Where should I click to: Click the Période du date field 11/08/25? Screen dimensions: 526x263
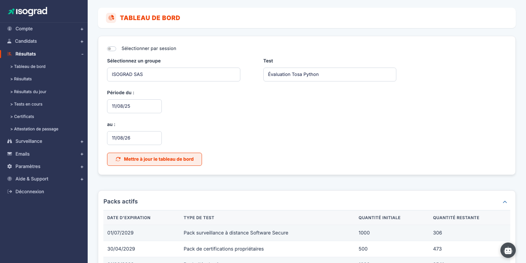pyautogui.click(x=134, y=106)
